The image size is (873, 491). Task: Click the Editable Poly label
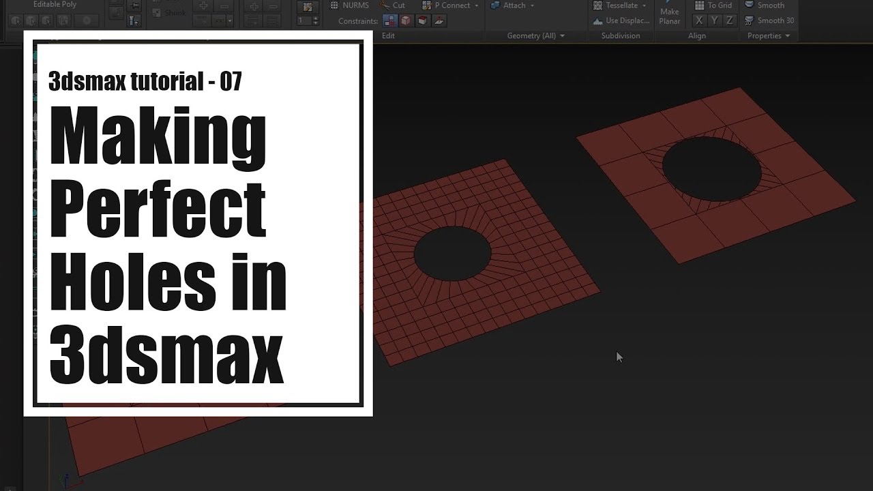pos(55,4)
